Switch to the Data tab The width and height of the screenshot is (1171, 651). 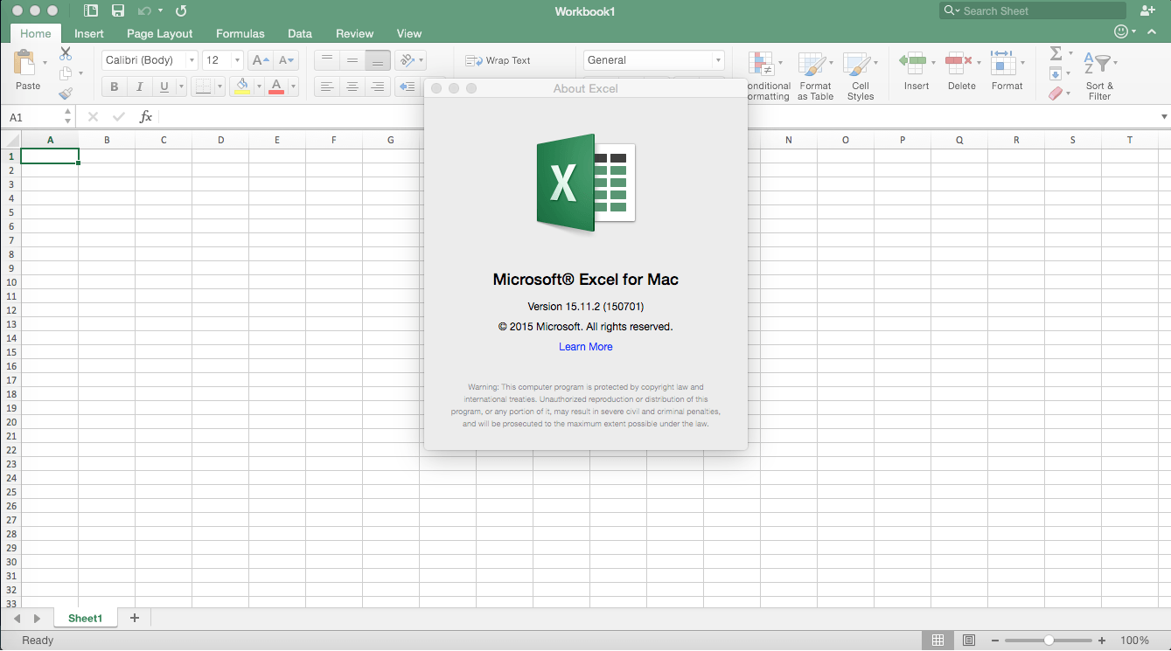[x=300, y=34]
